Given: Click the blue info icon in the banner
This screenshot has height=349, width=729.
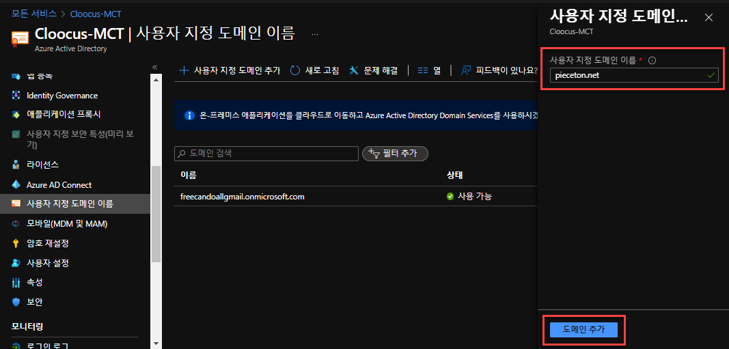Looking at the screenshot, I should 189,115.
